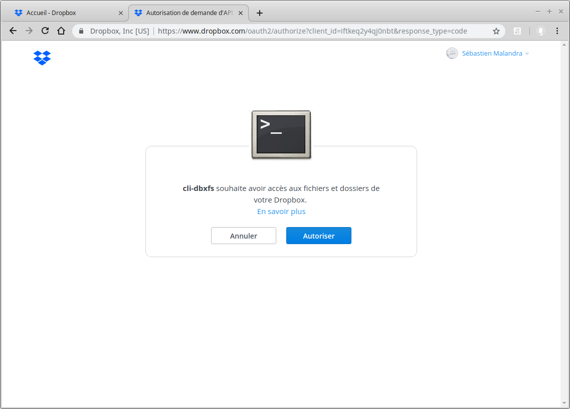The height and width of the screenshot is (409, 570).
Task: Click the Autoriser button
Action: point(319,236)
